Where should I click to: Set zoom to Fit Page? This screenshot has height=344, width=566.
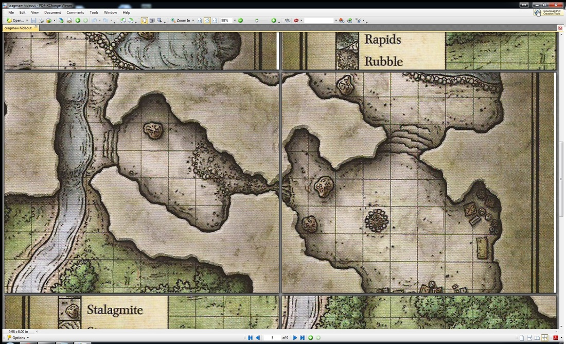207,21
